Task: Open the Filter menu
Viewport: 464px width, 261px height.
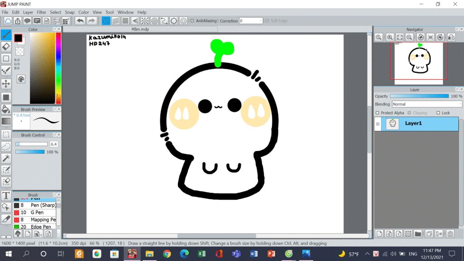Action: click(41, 12)
